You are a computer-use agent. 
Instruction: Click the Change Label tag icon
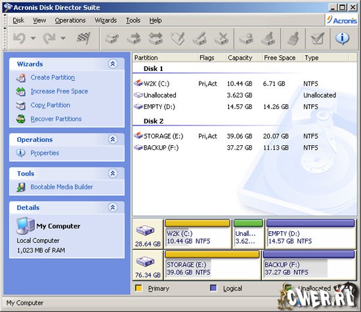[178, 38]
